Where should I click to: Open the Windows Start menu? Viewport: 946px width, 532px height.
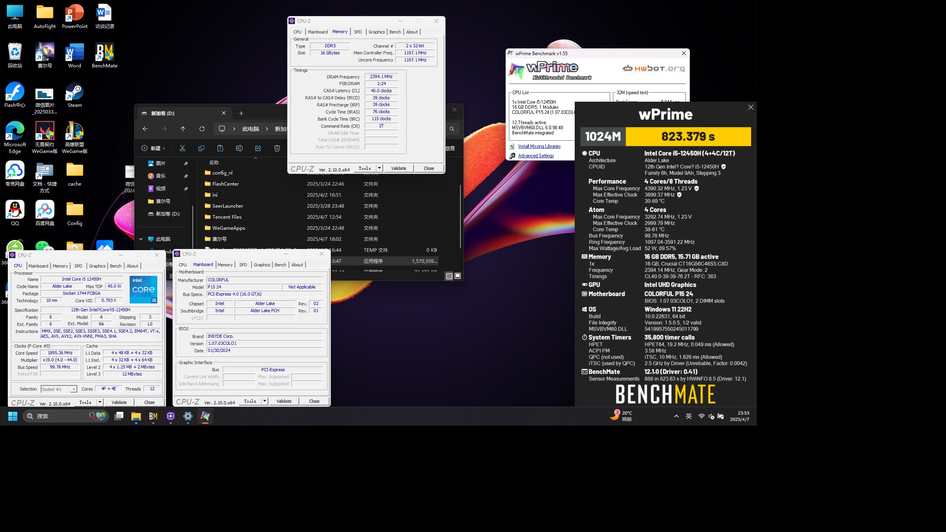click(x=13, y=416)
